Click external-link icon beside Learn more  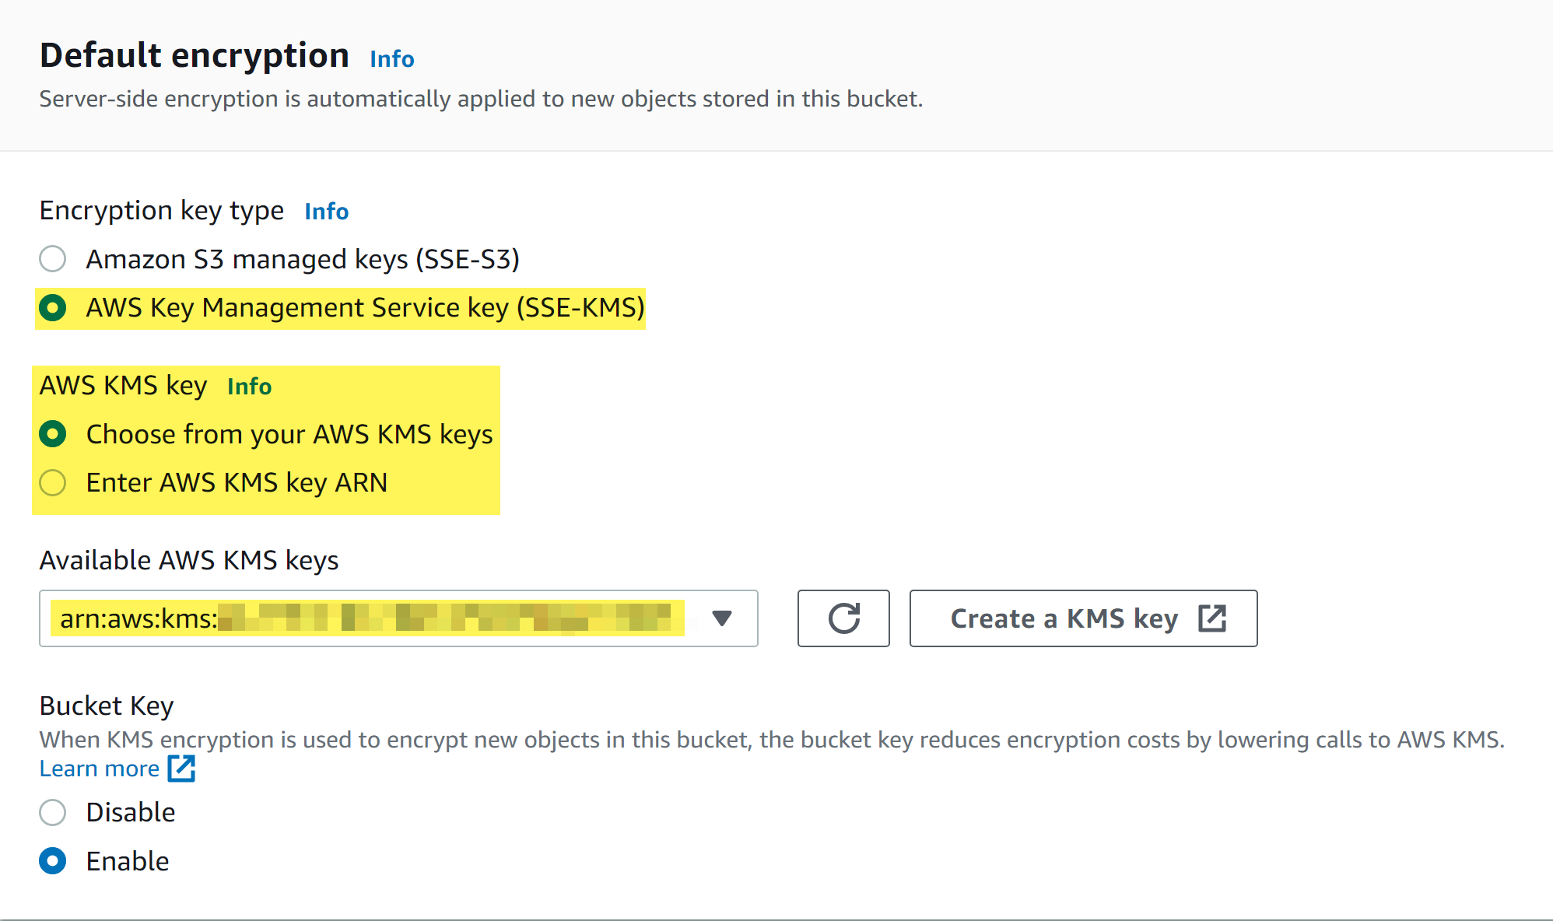coord(182,769)
